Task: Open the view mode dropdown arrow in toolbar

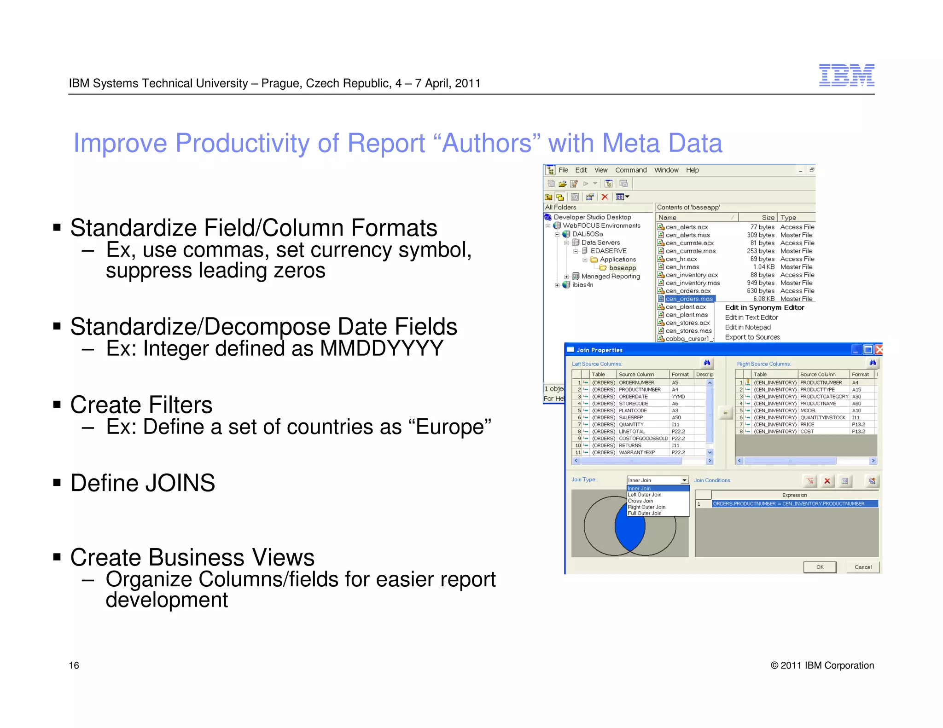Action: point(627,197)
